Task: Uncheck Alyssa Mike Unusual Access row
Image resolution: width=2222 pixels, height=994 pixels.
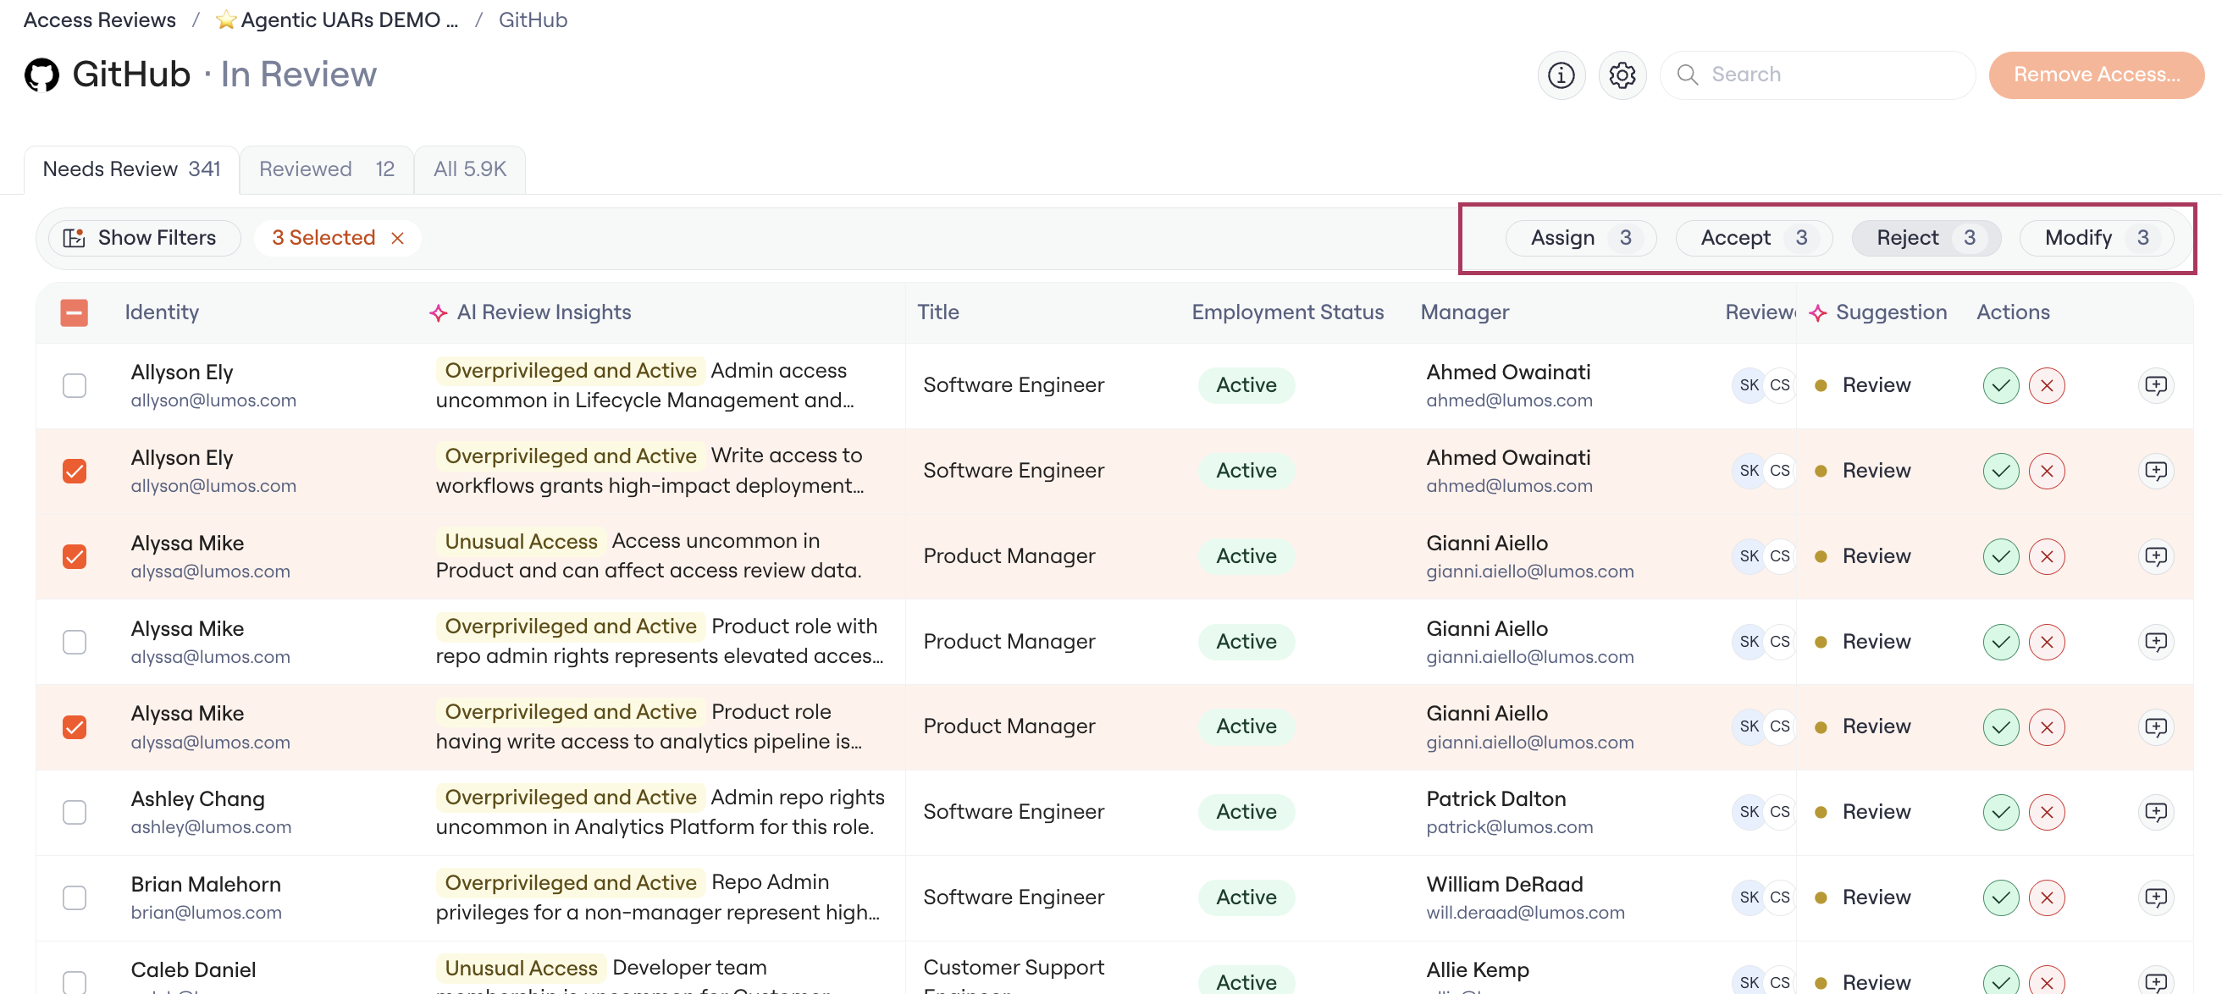Action: click(x=75, y=556)
